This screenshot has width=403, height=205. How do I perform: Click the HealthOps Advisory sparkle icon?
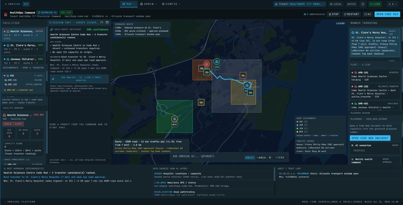point(52,29)
